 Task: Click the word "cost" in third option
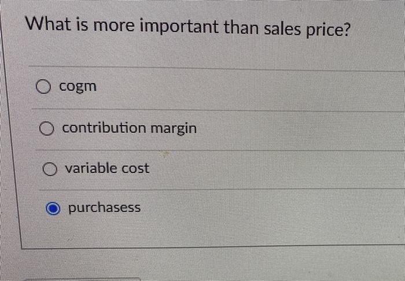(x=135, y=168)
